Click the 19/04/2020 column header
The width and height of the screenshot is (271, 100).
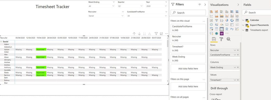[41, 38]
